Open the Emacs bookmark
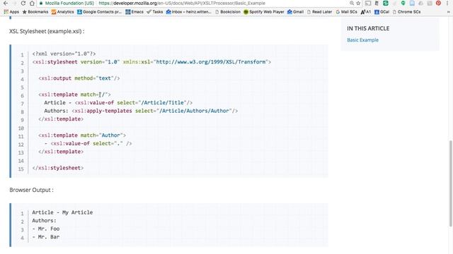 pyautogui.click(x=134, y=12)
